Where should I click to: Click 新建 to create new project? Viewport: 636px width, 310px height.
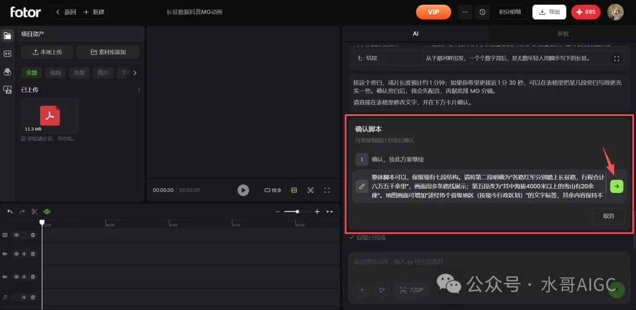pos(93,12)
